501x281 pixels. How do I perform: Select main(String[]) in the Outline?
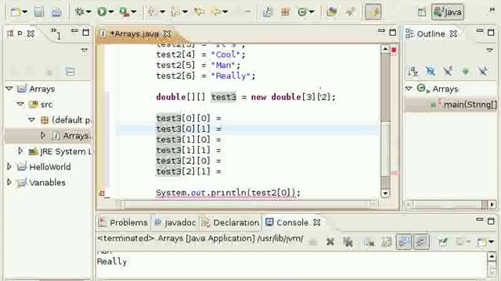pos(470,105)
